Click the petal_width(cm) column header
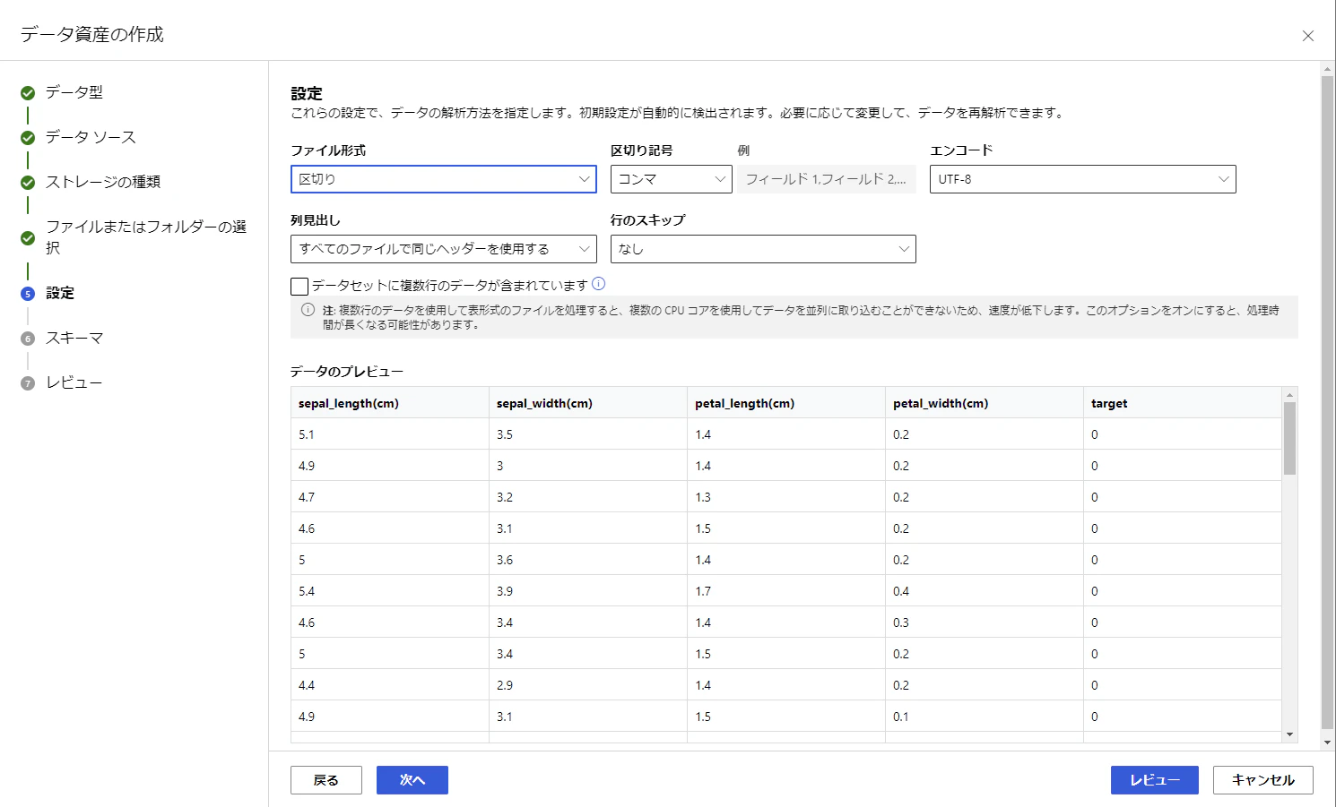1336x807 pixels. coord(985,403)
